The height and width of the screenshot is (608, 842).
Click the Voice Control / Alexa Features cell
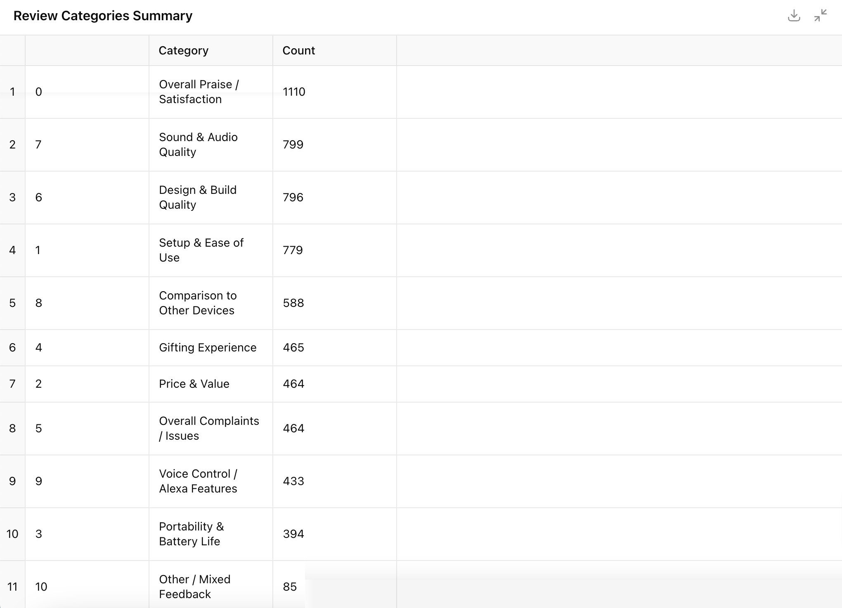click(x=198, y=481)
